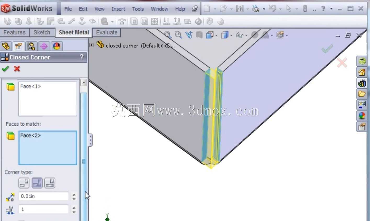370x221 pixels.
Task: Open the View Orientation dropdown arrow
Action: (x=217, y=35)
